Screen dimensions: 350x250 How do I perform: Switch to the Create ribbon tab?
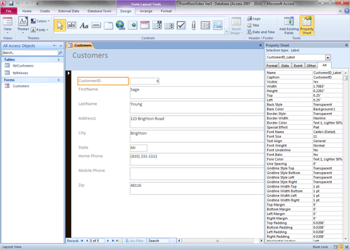(45, 11)
